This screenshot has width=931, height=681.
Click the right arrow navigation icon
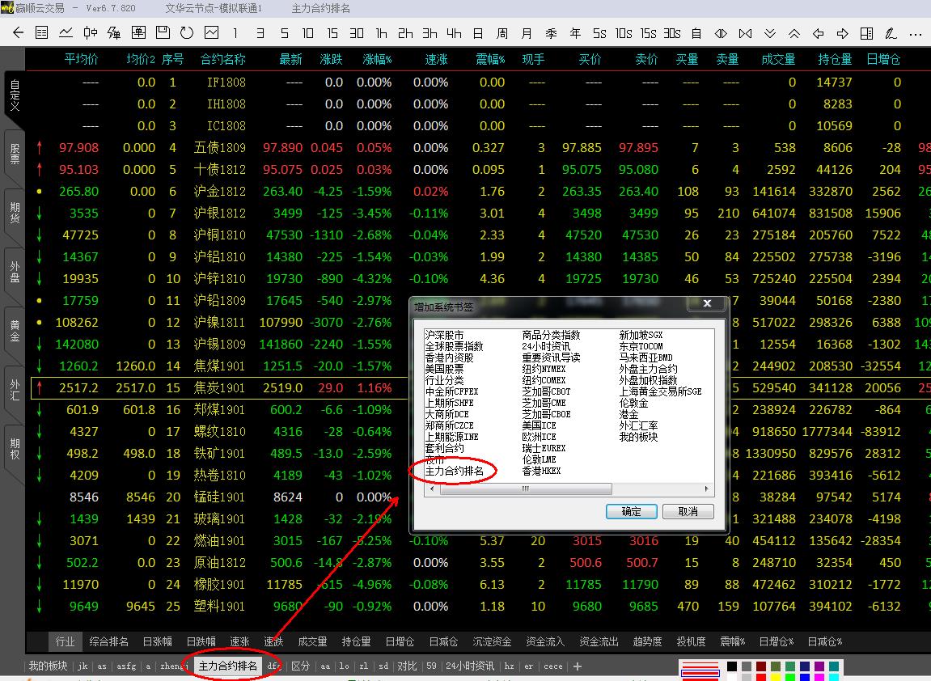pos(842,33)
